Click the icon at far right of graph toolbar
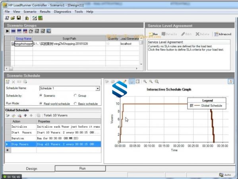Screen dimensions: 238x179 tap(231, 81)
